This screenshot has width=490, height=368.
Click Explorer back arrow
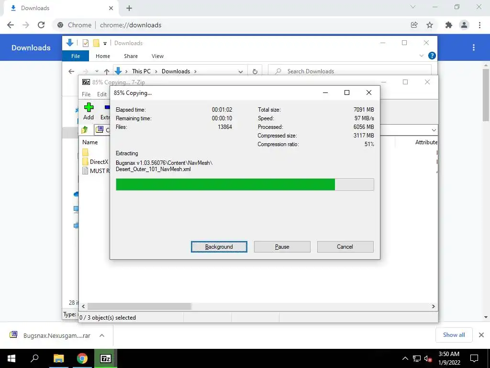coord(71,71)
